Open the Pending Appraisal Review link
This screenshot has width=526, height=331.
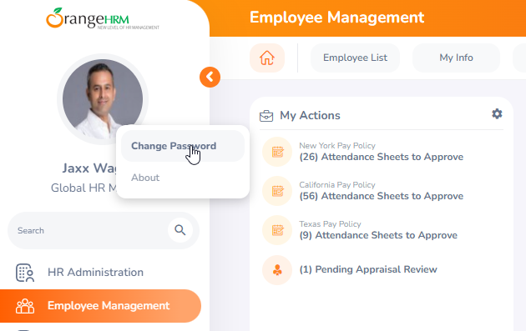[x=368, y=269]
